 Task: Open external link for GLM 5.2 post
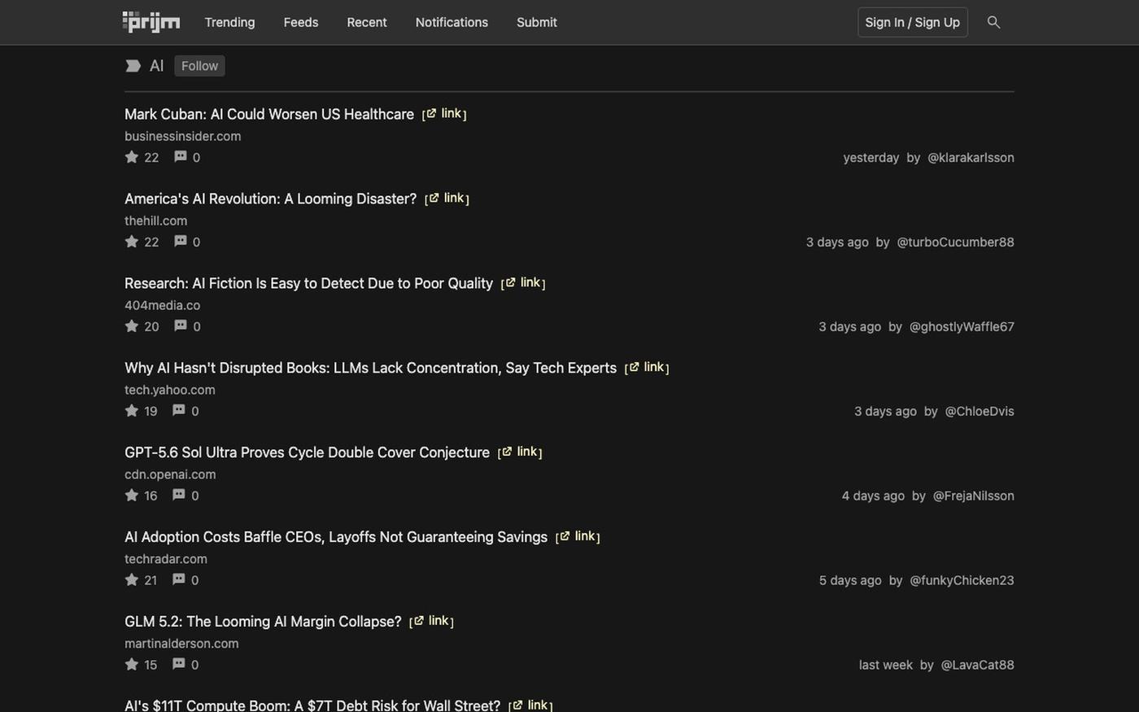(x=431, y=622)
